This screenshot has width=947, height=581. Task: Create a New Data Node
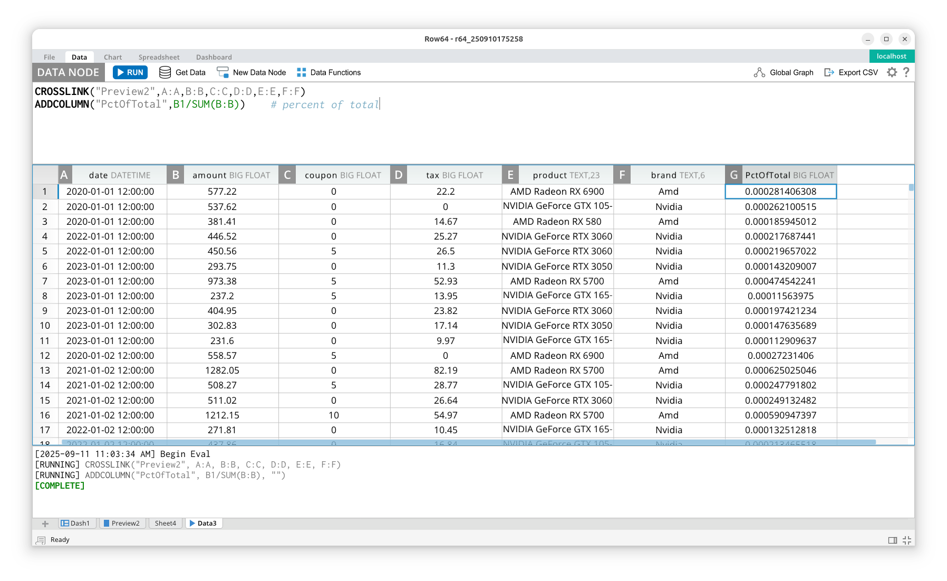[252, 72]
